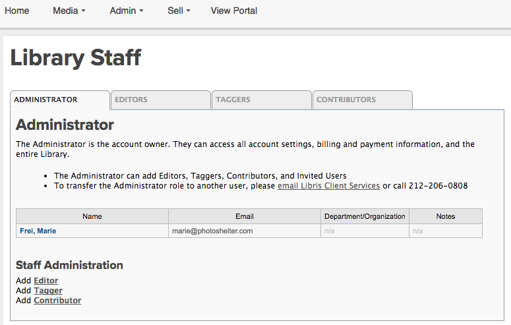The width and height of the screenshot is (511, 325).
Task: Click the Library Staff page heading
Action: pyautogui.click(x=76, y=57)
